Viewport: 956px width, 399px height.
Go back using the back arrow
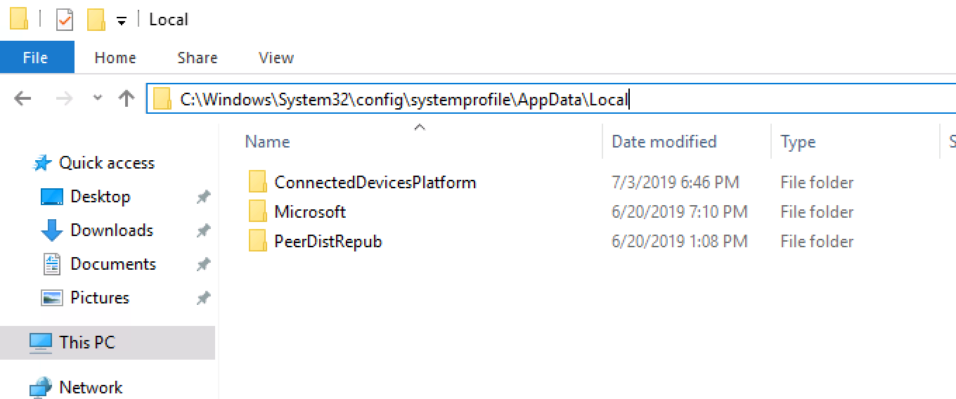point(23,99)
